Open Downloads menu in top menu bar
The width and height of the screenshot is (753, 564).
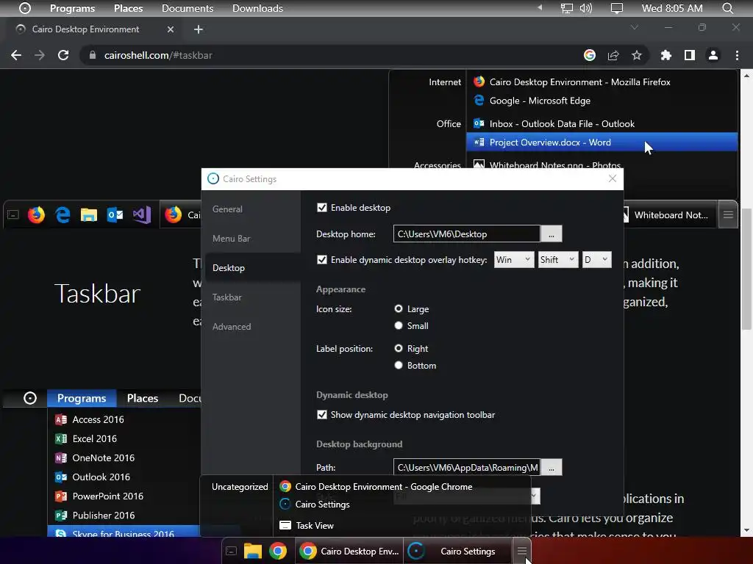point(257,8)
